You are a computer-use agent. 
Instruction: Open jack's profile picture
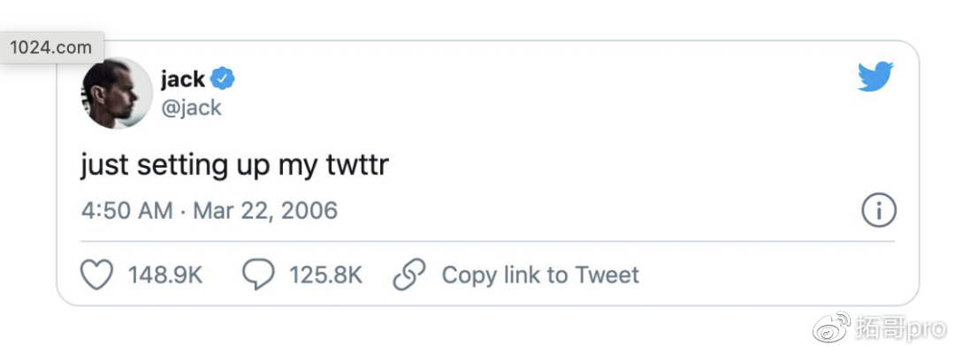(117, 94)
